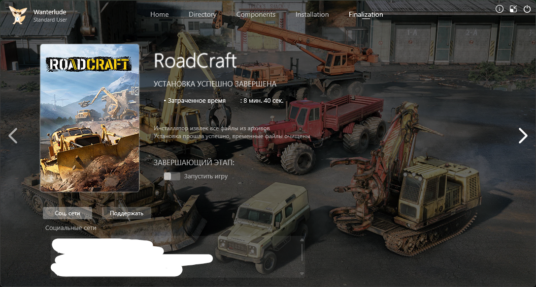Click the Standard User label
Viewport: 536px width, 287px height.
pos(50,20)
